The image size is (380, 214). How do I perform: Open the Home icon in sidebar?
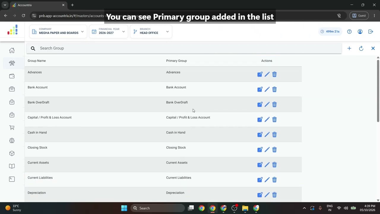tap(12, 51)
